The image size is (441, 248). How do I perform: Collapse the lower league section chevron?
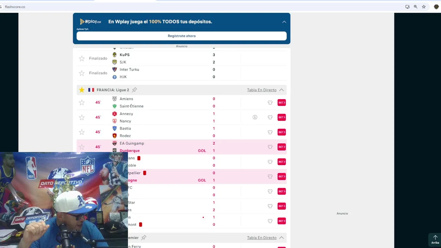(281, 238)
